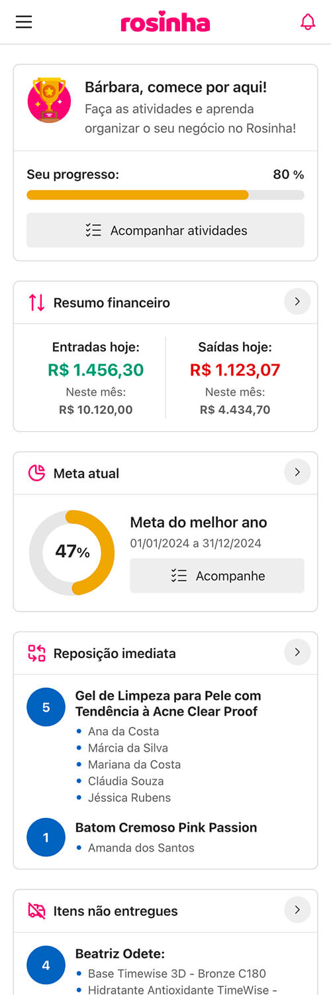Click the Resumo financeiro arrows icon
Image resolution: width=331 pixels, height=995 pixels.
36,302
